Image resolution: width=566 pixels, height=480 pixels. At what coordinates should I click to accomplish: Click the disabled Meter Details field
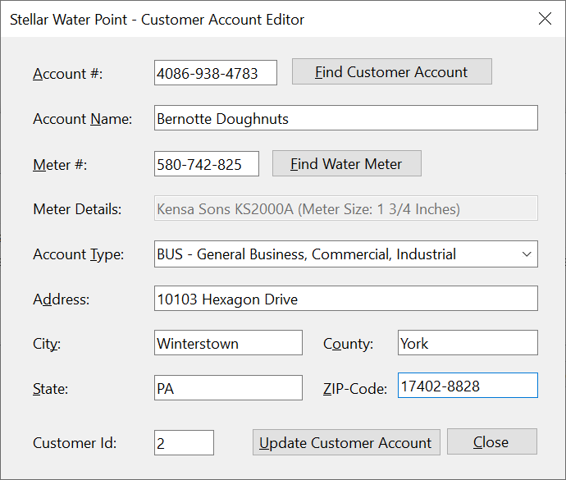coord(346,208)
